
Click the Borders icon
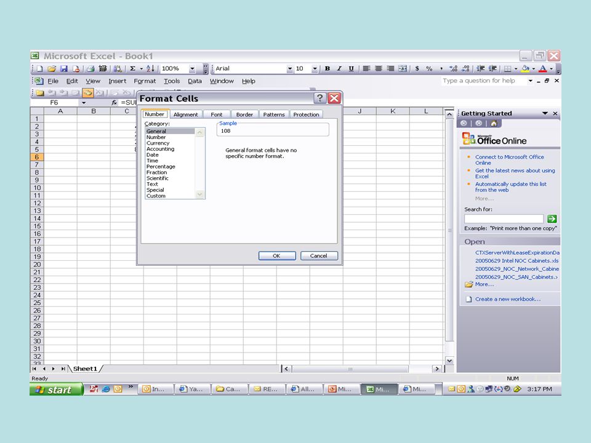[508, 68]
